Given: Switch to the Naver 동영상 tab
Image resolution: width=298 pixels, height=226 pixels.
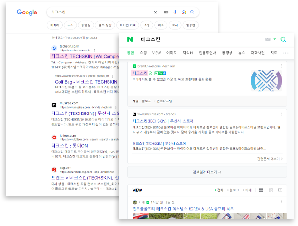Looking at the screenshot, I should click(x=227, y=53).
